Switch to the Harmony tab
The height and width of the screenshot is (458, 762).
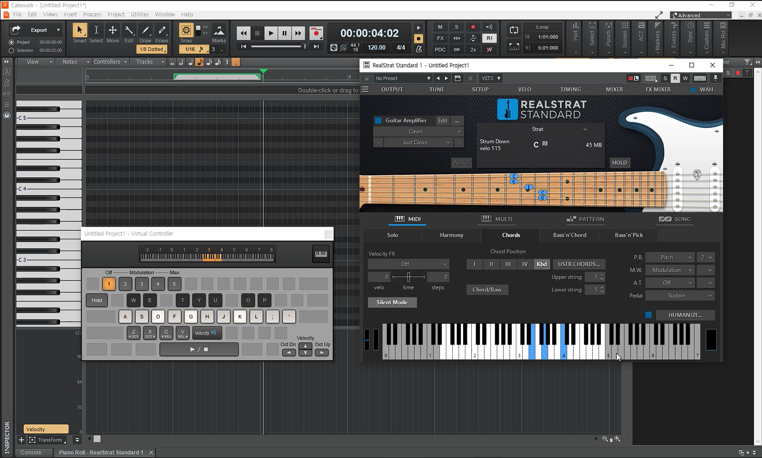[451, 235]
